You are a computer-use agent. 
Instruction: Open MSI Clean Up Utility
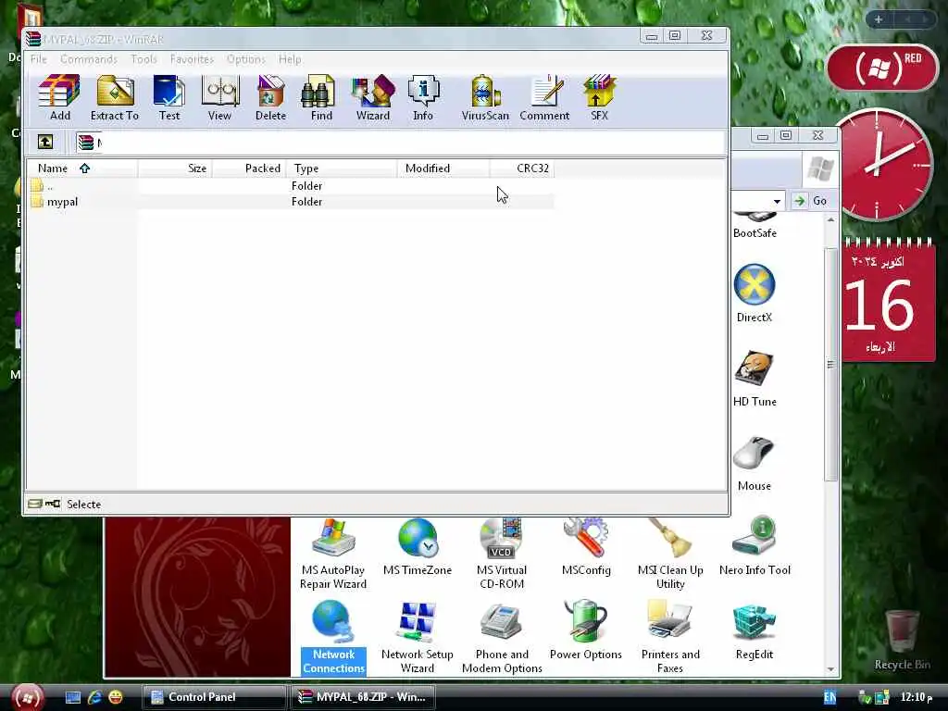click(x=670, y=554)
